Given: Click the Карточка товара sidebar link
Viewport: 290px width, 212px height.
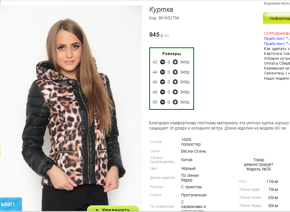Looking at the screenshot, I should pos(277,54).
